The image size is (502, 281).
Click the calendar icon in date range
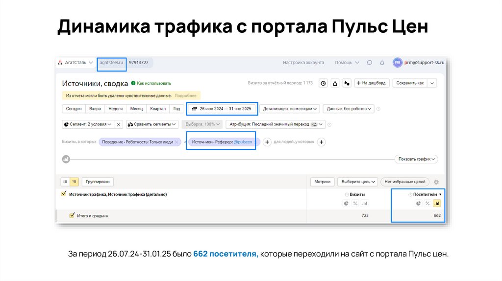pyautogui.click(x=194, y=109)
